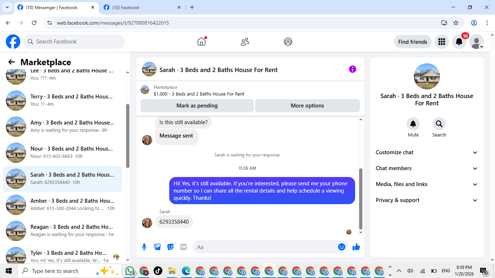The height and width of the screenshot is (278, 495).
Task: Reload the page with the refresh icon
Action: tap(34, 23)
